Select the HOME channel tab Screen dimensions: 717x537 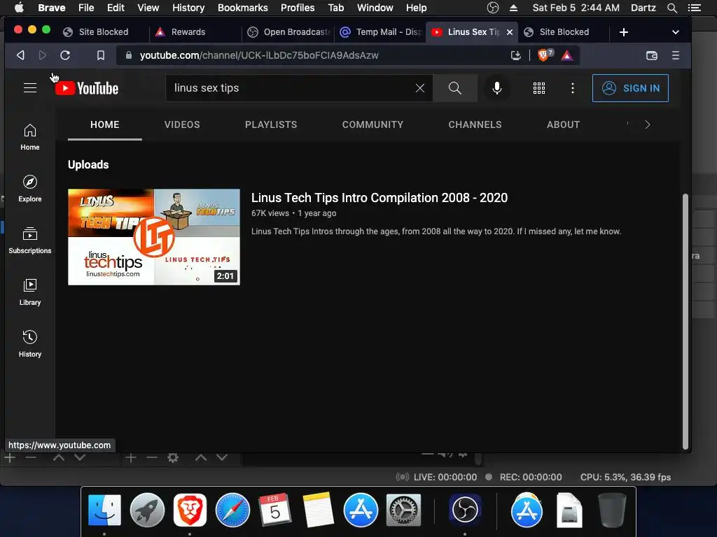[105, 124]
